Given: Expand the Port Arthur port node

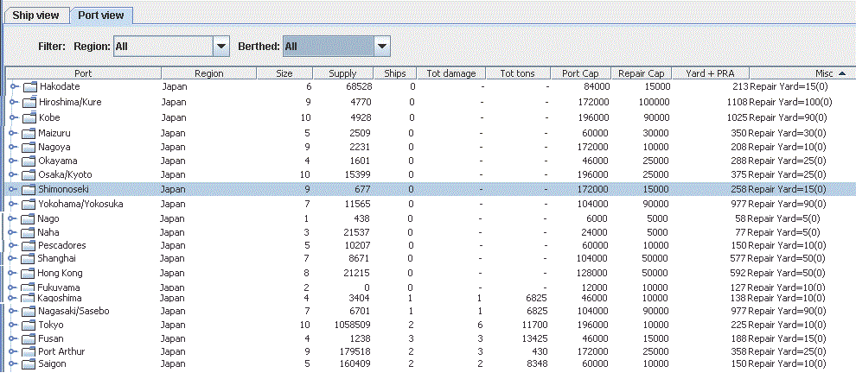Looking at the screenshot, I should [x=13, y=351].
